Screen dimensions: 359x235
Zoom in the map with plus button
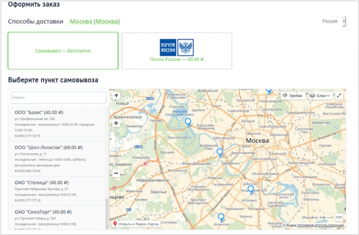(x=116, y=123)
